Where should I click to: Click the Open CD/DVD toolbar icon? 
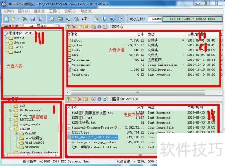(x=24, y=19)
